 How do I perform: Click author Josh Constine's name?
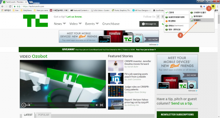tap(134, 79)
